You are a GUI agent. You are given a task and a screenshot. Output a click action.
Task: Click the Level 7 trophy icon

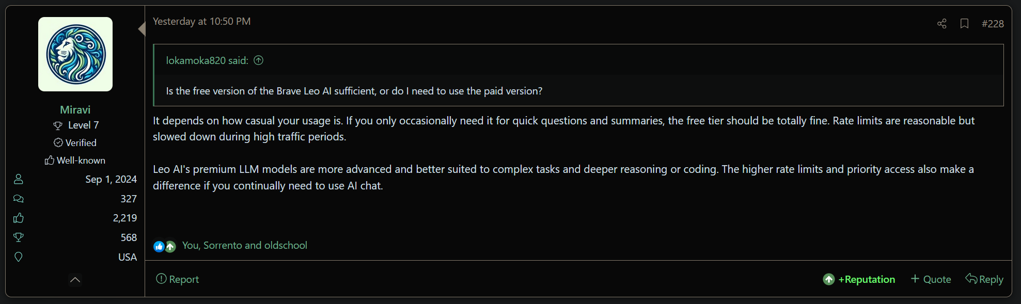point(58,125)
